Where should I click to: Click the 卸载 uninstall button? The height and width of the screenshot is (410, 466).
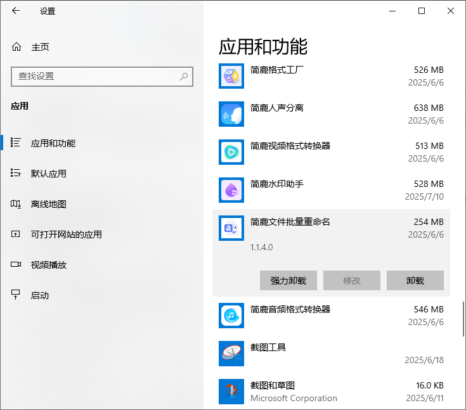coord(415,280)
